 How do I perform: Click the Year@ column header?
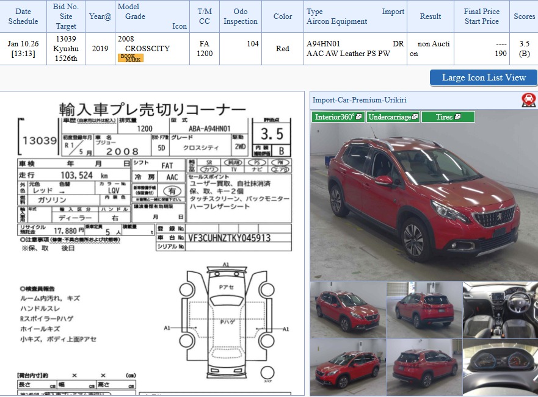pos(100,16)
